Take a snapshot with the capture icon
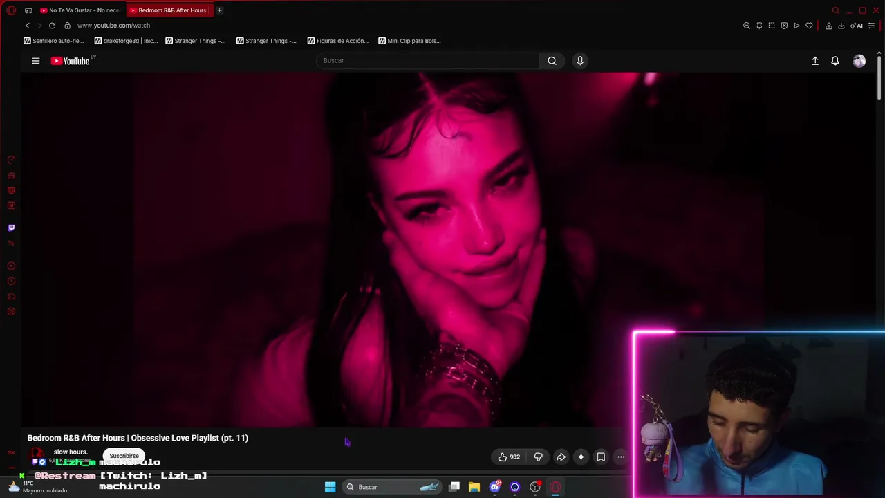This screenshot has height=498, width=885. tap(772, 26)
